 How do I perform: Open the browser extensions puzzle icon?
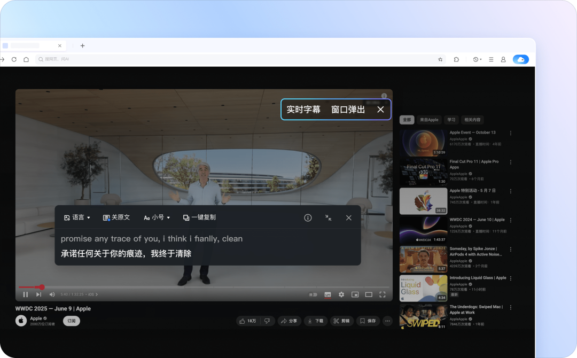(x=456, y=59)
